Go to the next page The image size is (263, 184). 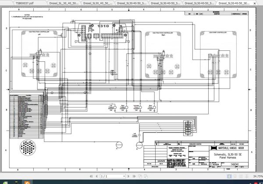click(128, 176)
